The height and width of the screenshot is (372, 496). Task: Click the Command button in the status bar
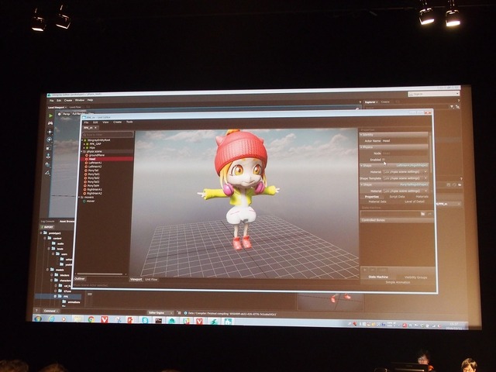[x=50, y=311]
